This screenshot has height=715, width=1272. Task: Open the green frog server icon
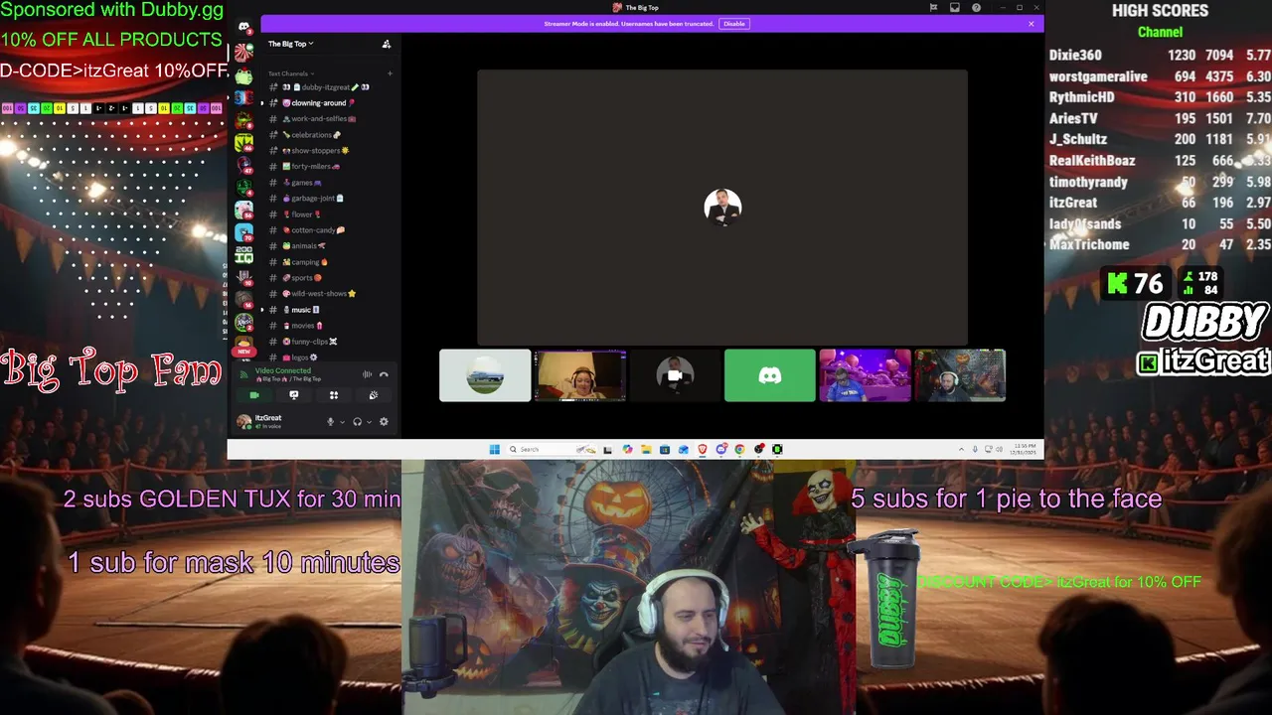243,76
